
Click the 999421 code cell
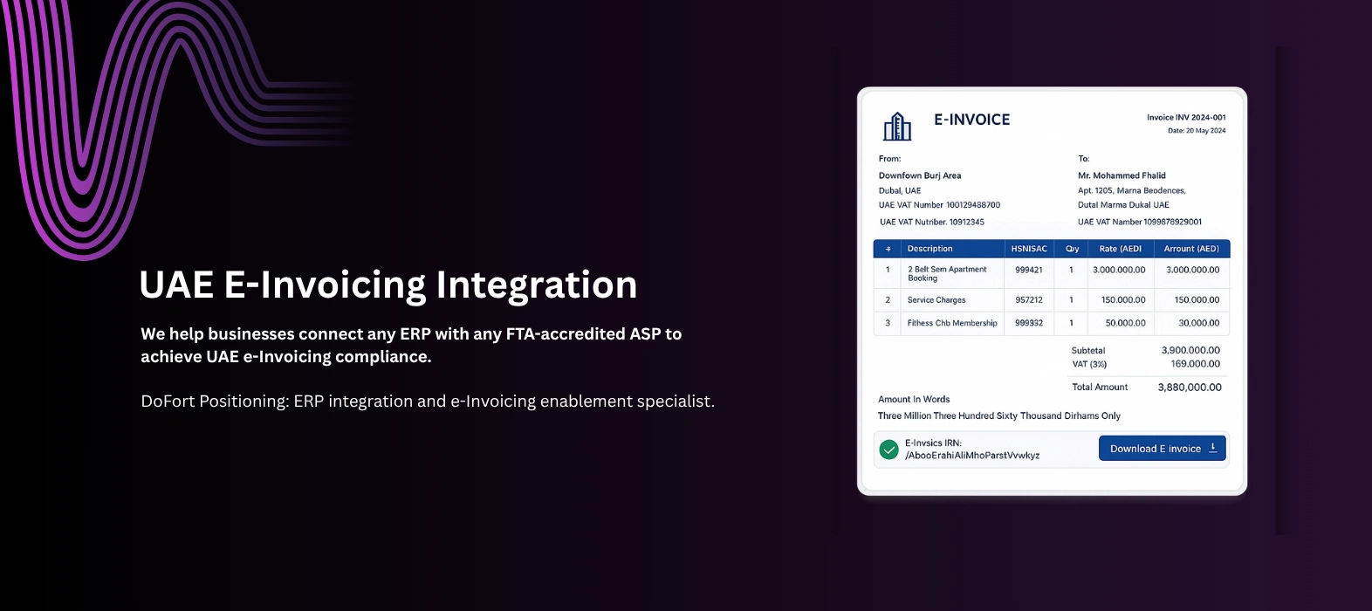tap(1029, 270)
